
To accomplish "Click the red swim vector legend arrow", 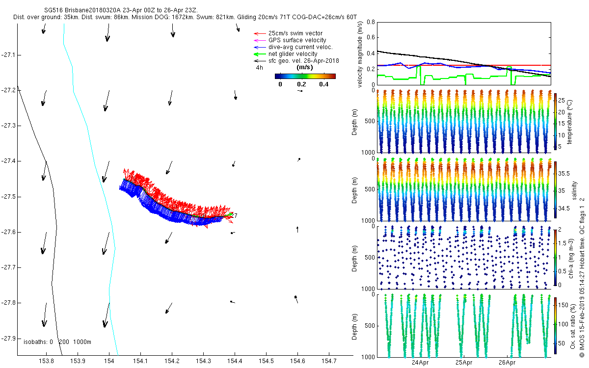I will tap(259, 33).
